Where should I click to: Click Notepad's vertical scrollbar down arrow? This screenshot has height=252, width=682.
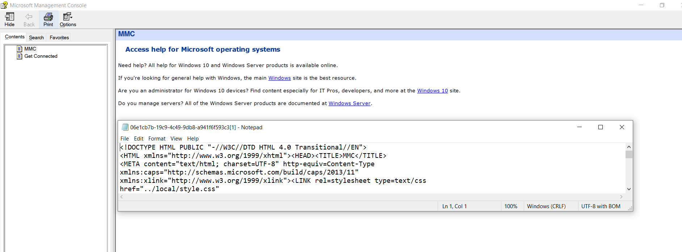(629, 189)
